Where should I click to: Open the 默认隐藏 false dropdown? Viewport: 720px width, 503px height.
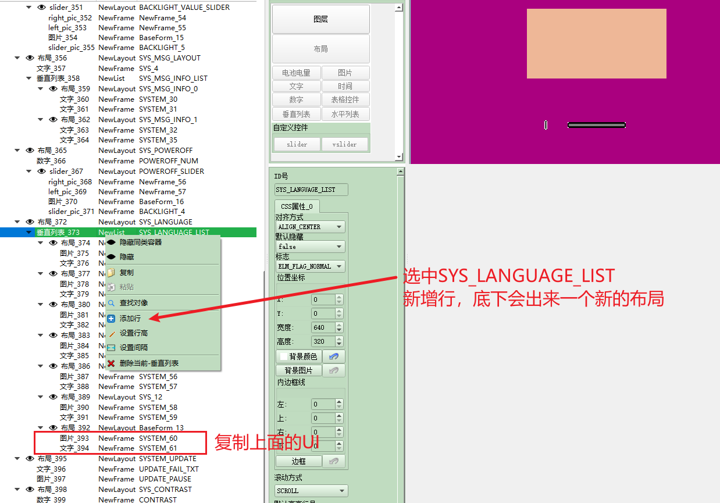click(310, 247)
